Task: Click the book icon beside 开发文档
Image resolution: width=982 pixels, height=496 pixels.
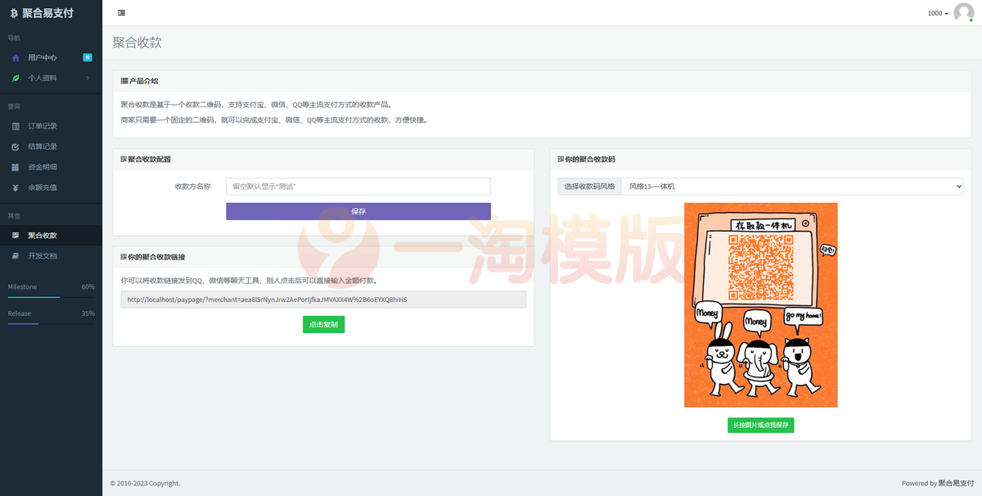Action: pos(16,256)
